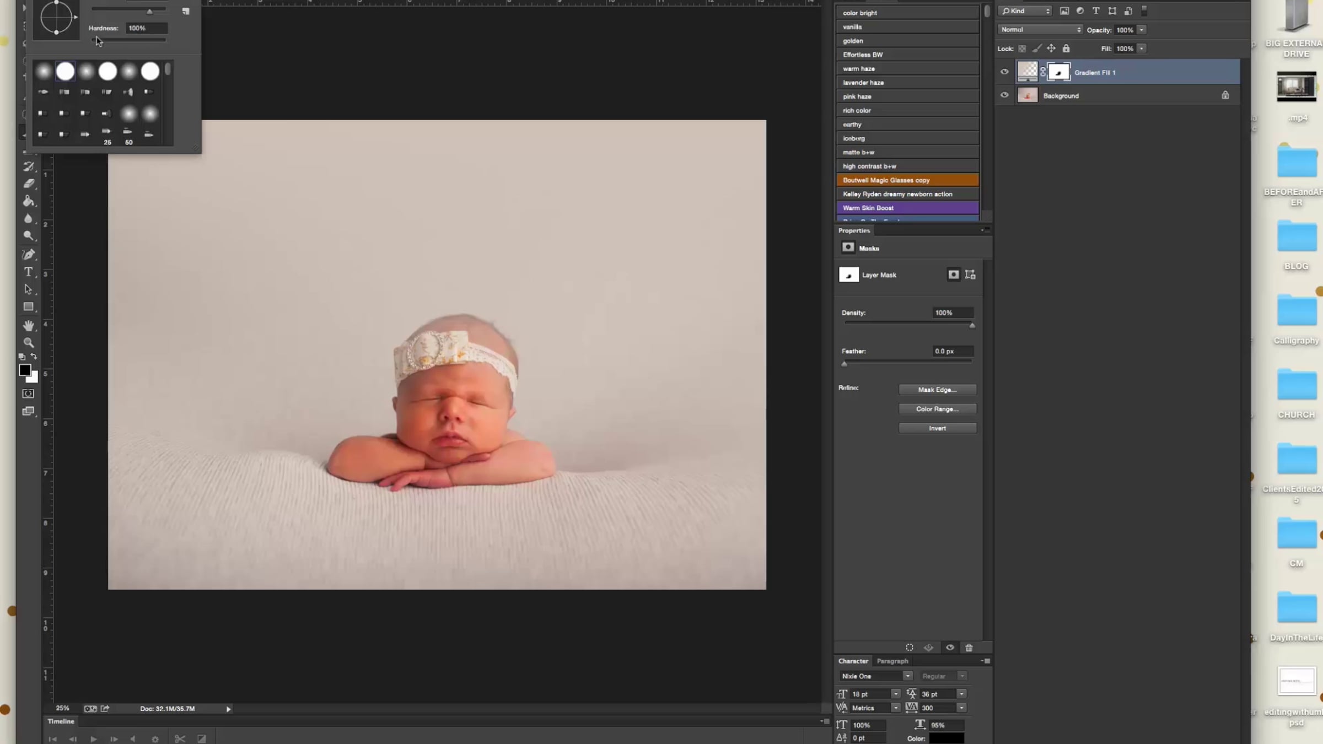The image size is (1323, 744).
Task: Select the Pen tool
Action: coord(28,254)
